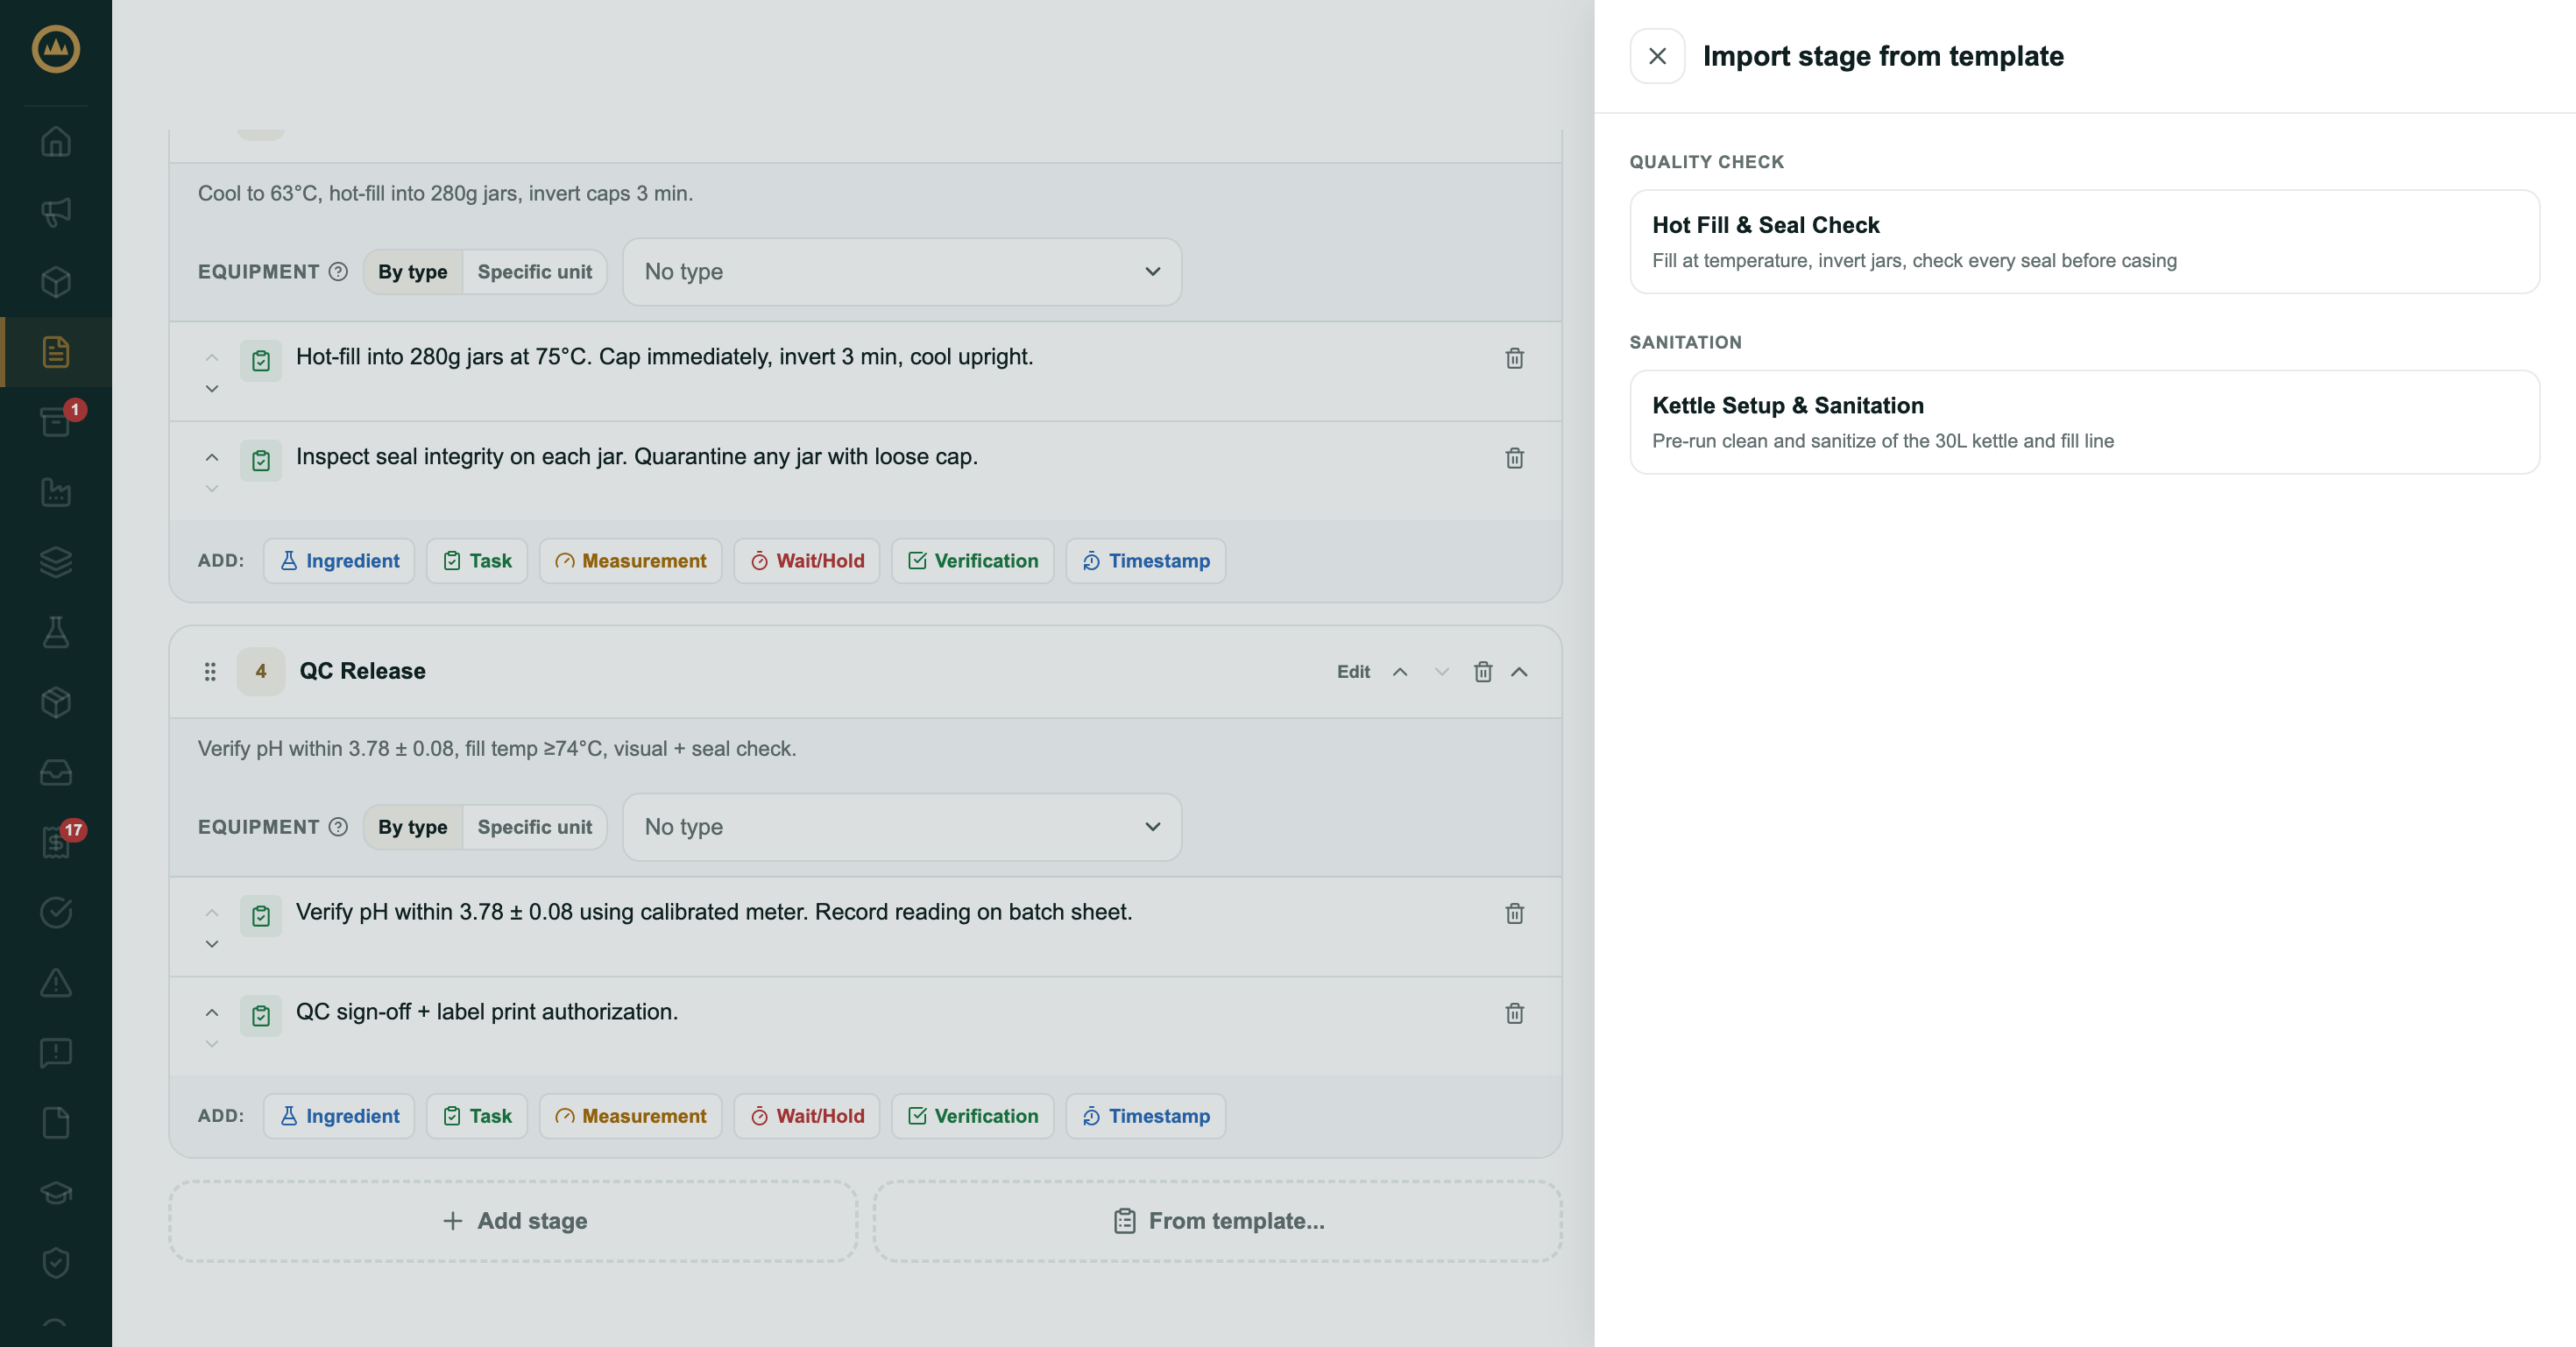Select By type in the hot-fill stage equipment

click(413, 272)
